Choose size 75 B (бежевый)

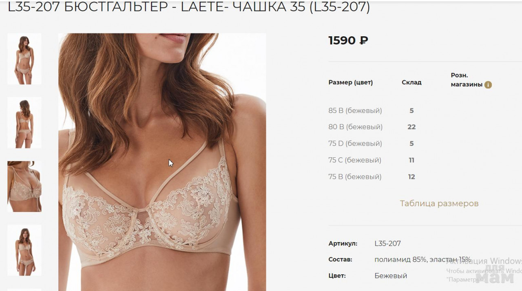[x=355, y=177]
